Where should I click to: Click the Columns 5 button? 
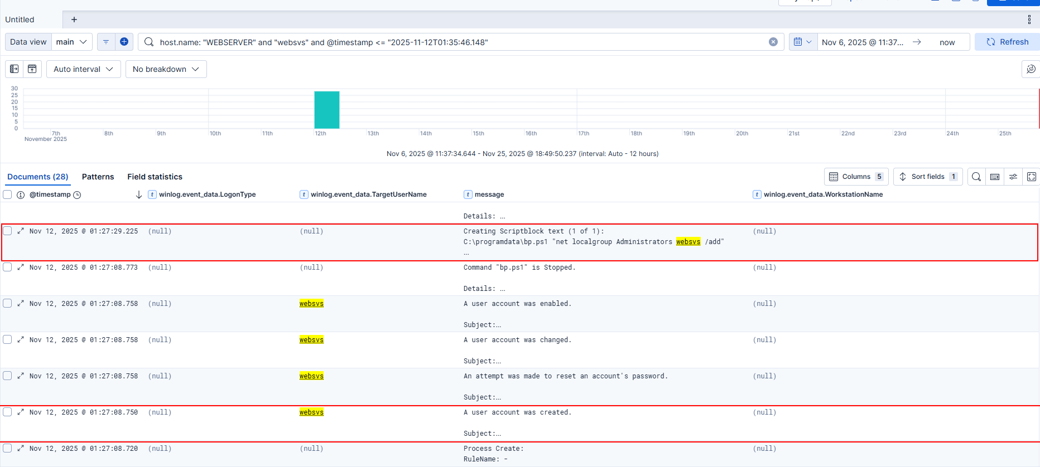click(856, 177)
